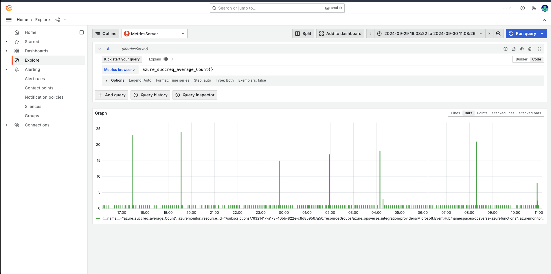The height and width of the screenshot is (274, 551).
Task: Click the zoom out time range icon
Action: tap(498, 34)
